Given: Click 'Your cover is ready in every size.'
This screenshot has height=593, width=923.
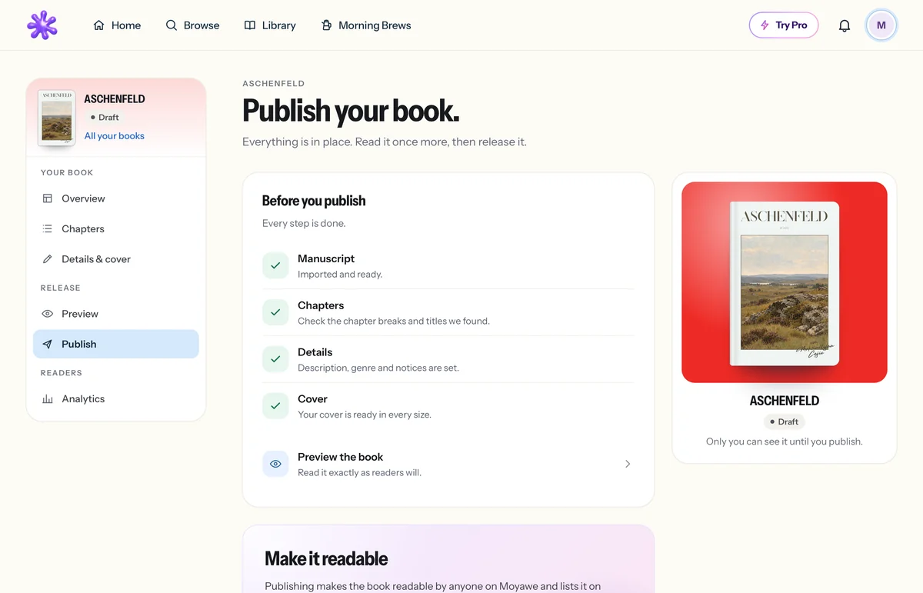Looking at the screenshot, I should tap(365, 415).
